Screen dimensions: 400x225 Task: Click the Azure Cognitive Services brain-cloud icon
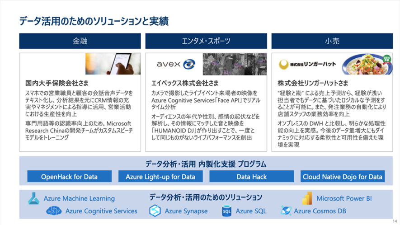pyautogui.click(x=54, y=211)
